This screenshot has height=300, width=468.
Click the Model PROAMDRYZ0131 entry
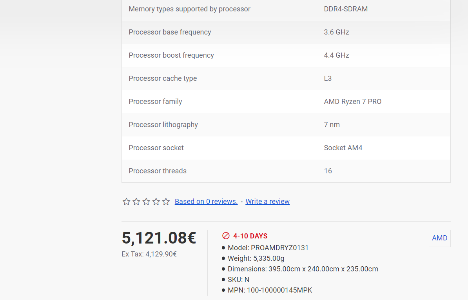point(268,248)
